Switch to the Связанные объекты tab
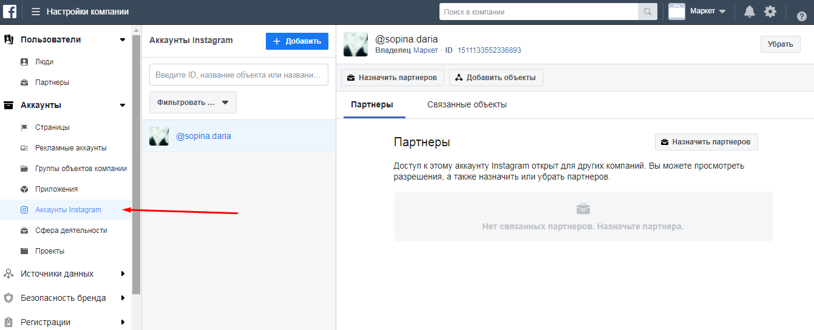Image resolution: width=814 pixels, height=330 pixels. [x=466, y=104]
